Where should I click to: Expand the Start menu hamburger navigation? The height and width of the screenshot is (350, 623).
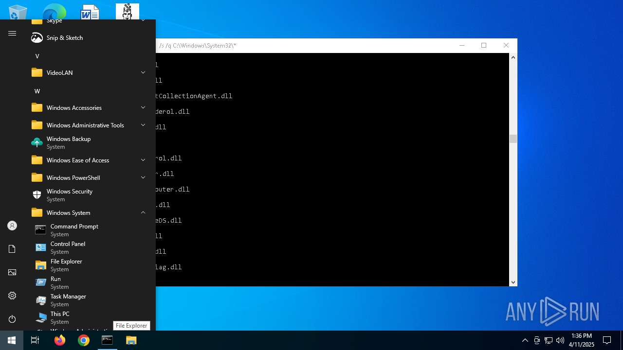tap(12, 34)
